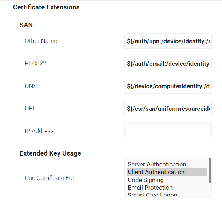Click the Other Name label
222x201 pixels.
click(41, 41)
